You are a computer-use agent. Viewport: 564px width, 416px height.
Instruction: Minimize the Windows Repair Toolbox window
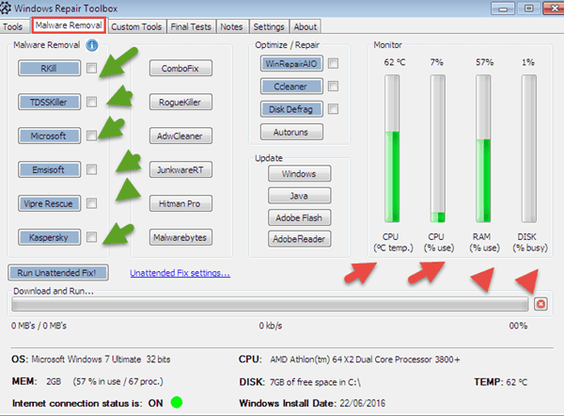(x=503, y=8)
